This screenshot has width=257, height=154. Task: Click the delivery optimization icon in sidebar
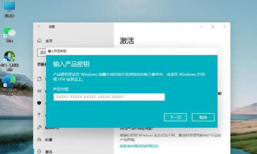[x=39, y=91]
